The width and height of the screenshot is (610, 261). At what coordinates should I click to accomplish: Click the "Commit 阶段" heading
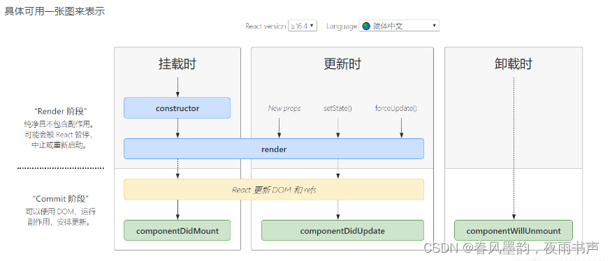pyautogui.click(x=61, y=199)
